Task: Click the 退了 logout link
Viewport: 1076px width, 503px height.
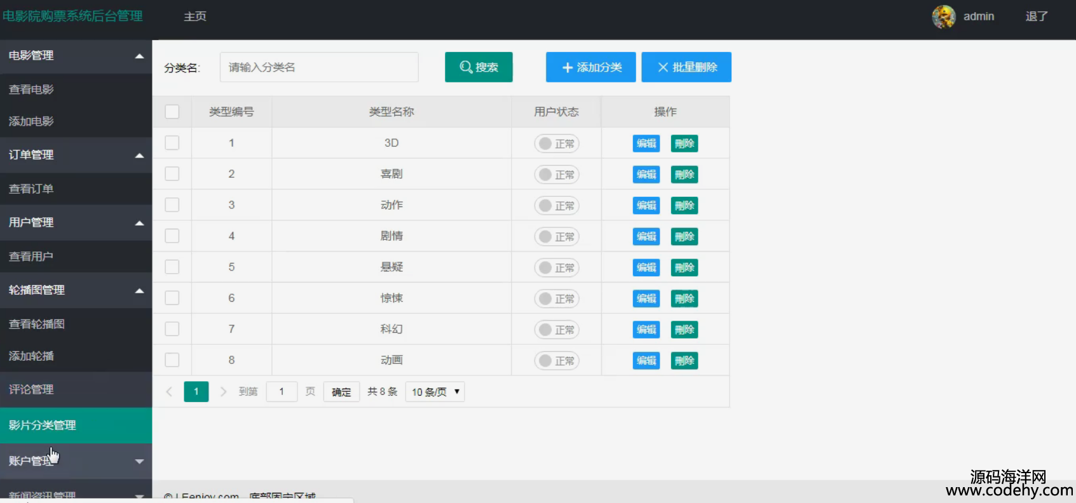Action: (x=1037, y=17)
